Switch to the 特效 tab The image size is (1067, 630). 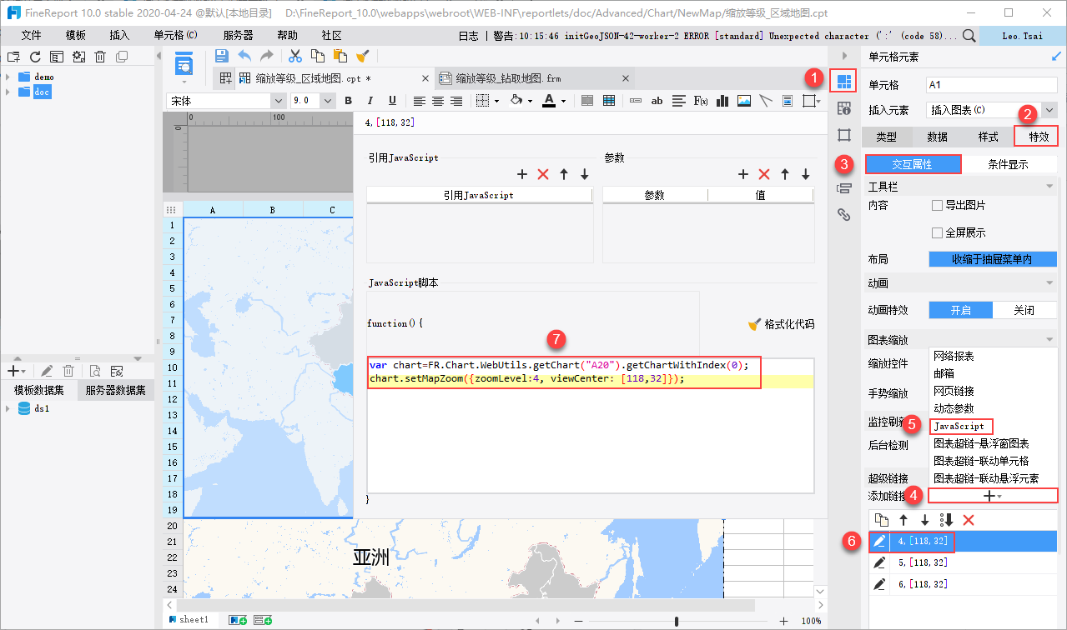tap(1037, 137)
